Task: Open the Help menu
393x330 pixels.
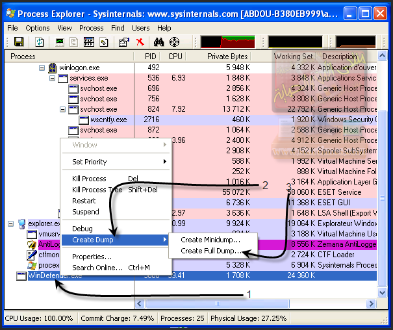Action: click(164, 28)
